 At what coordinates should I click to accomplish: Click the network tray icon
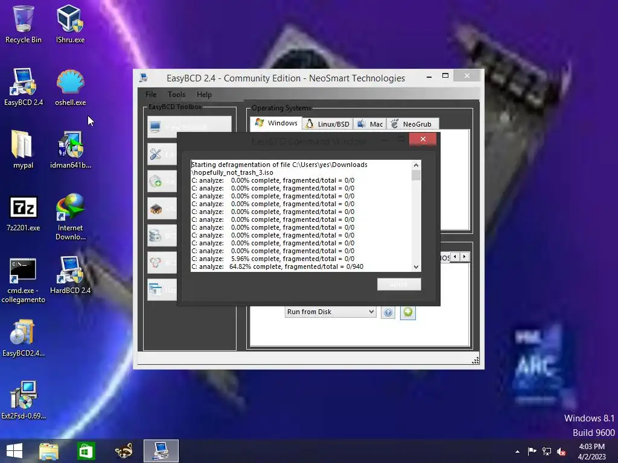click(x=547, y=452)
